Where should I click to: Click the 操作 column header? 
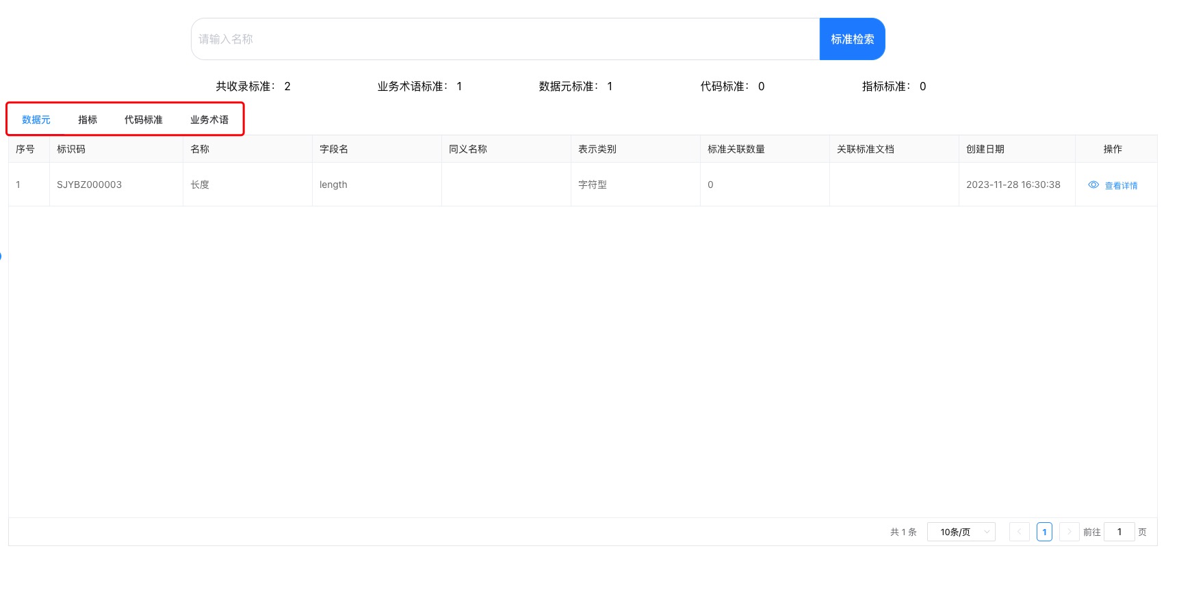[x=1116, y=149]
